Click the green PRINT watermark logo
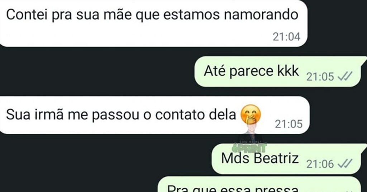Viewport: 367px width, 192px height. (249, 148)
